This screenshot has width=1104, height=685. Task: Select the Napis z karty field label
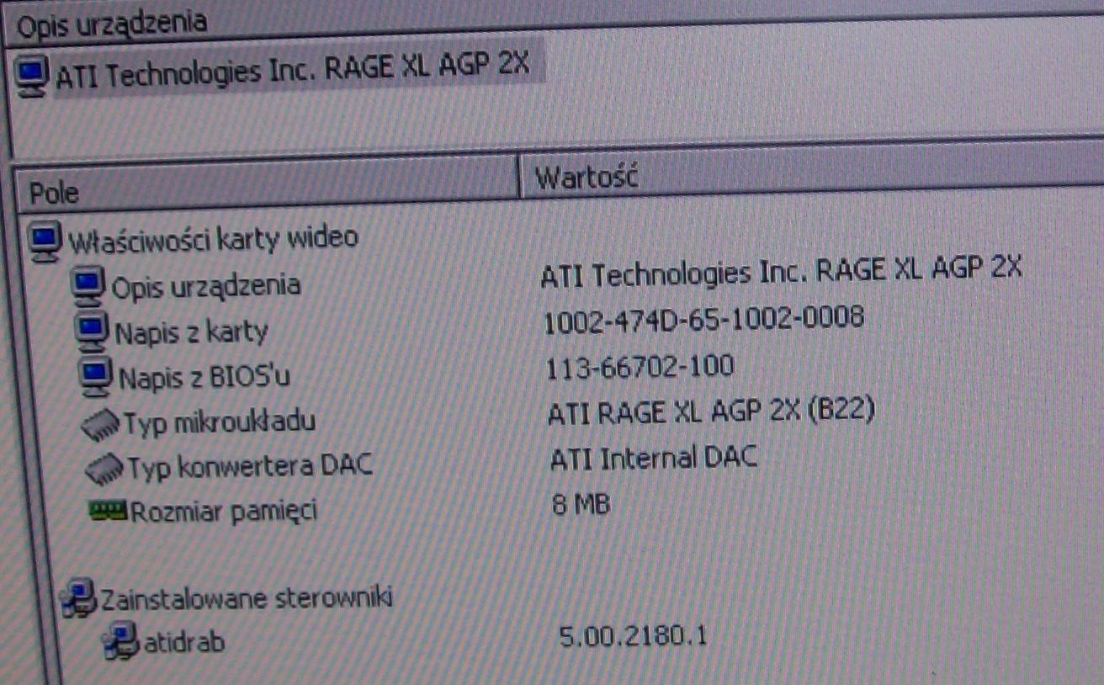(191, 332)
